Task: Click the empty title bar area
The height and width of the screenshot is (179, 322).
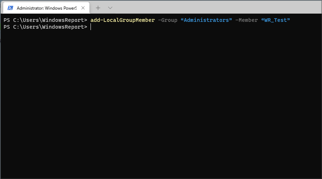Action: pyautogui.click(x=216, y=8)
